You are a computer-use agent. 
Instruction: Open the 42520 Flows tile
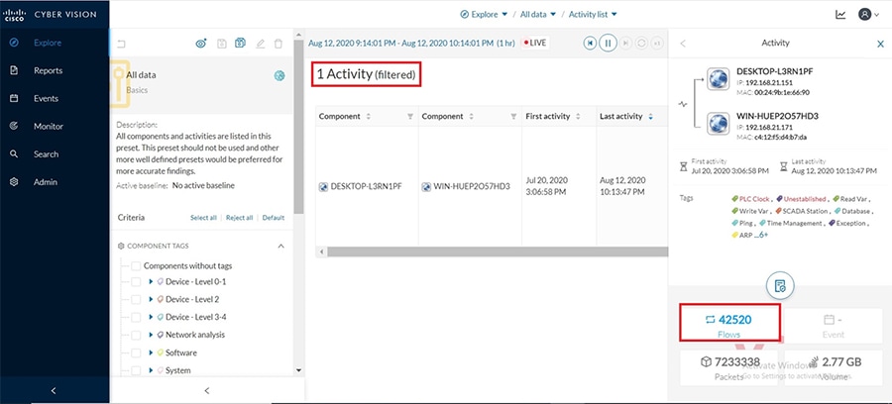click(729, 323)
